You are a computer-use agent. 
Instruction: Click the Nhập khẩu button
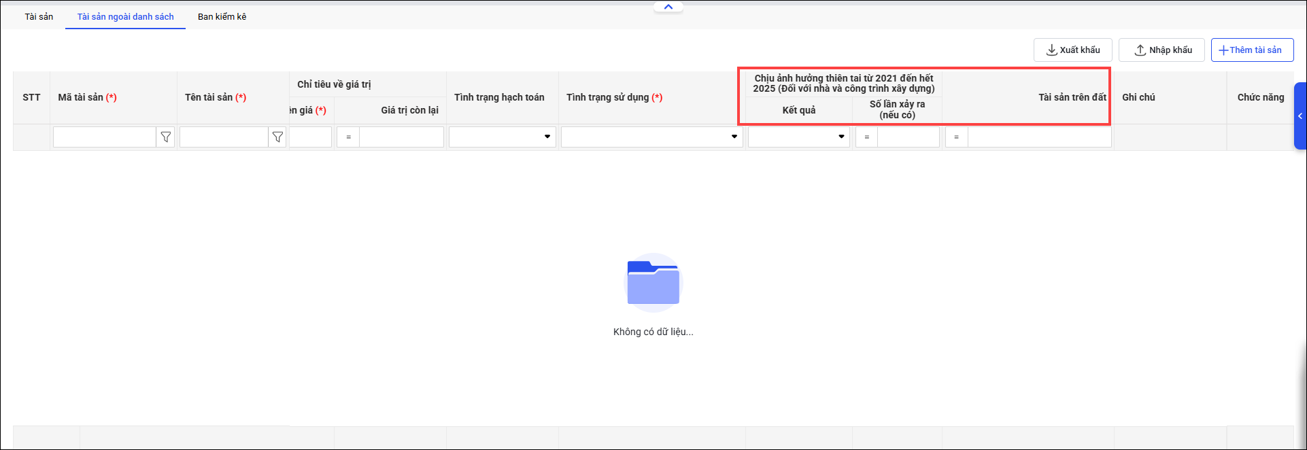[1161, 50]
